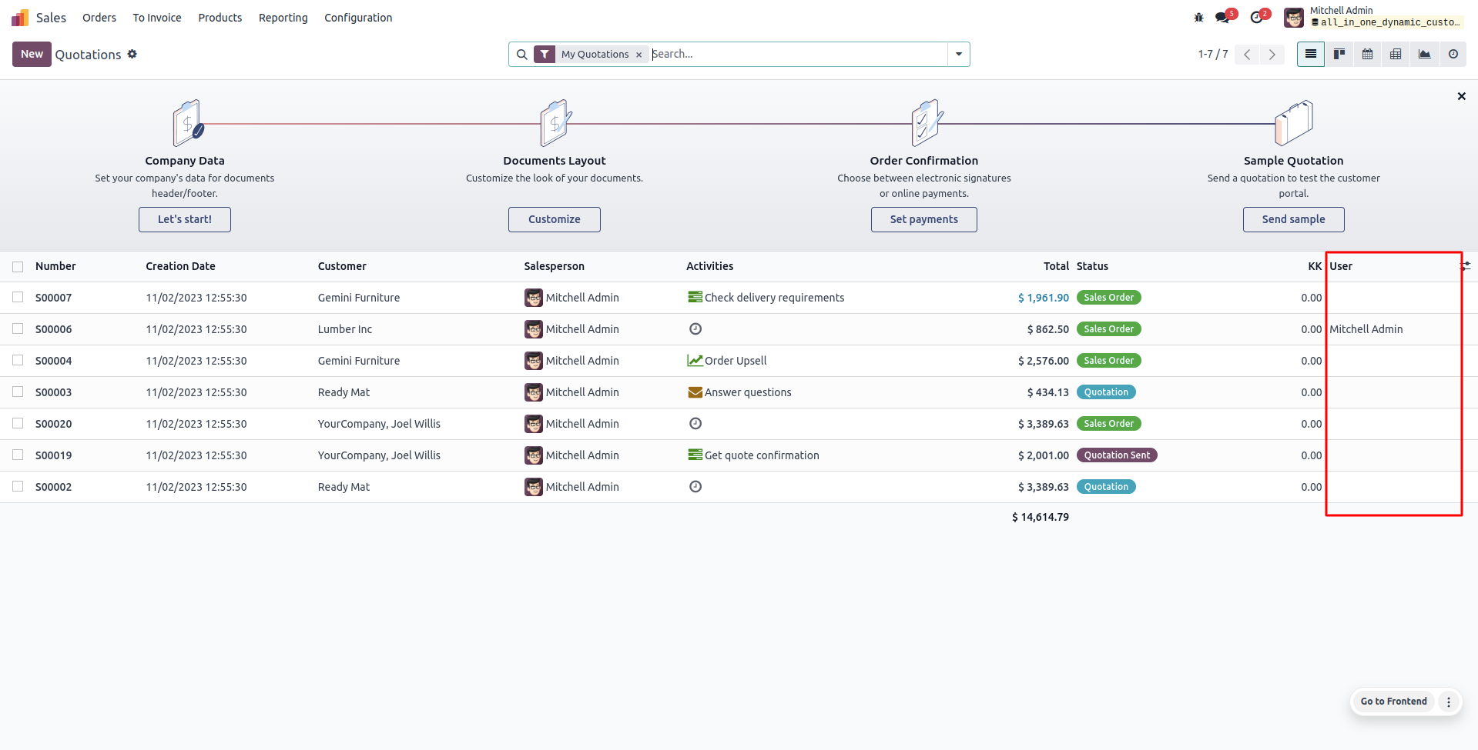This screenshot has height=750, width=1478.
Task: Select all quotations with header checkbox
Action: (18, 267)
